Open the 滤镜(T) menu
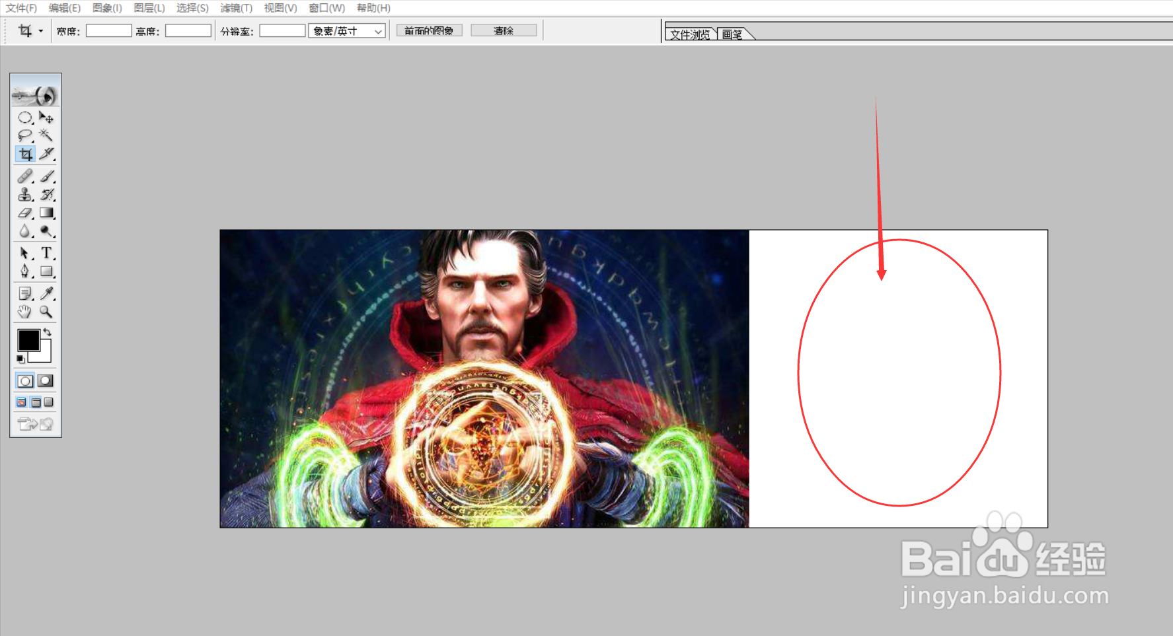The height and width of the screenshot is (636, 1173). (236, 8)
